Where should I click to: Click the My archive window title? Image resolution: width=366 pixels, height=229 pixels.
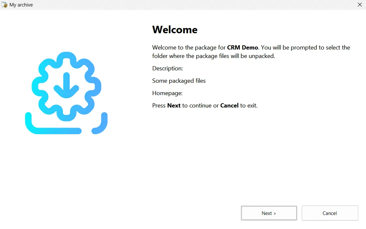pos(22,5)
